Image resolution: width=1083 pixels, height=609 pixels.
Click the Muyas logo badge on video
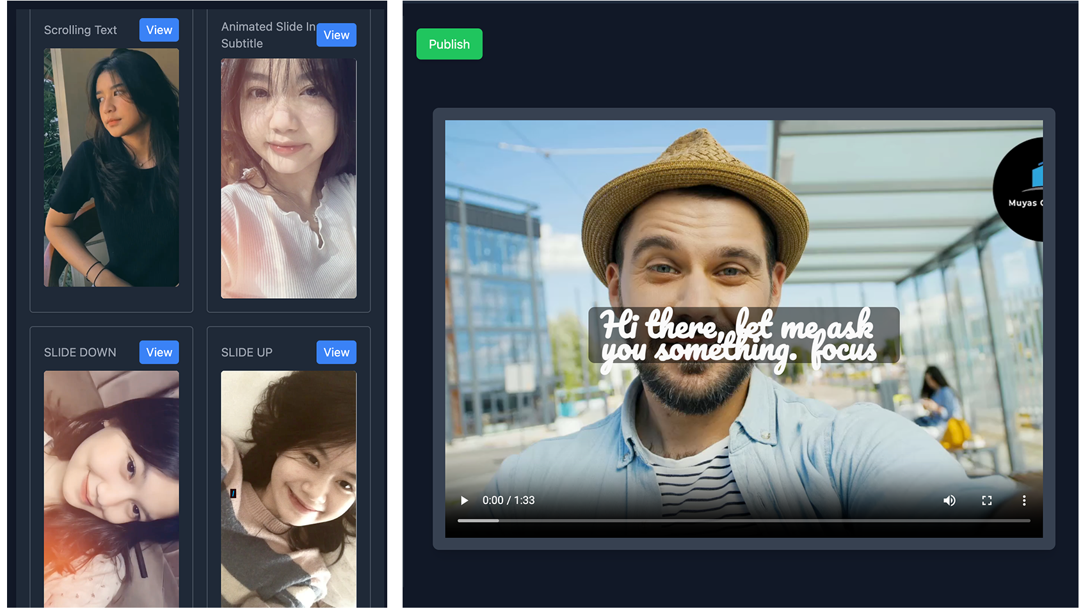pos(1018,189)
